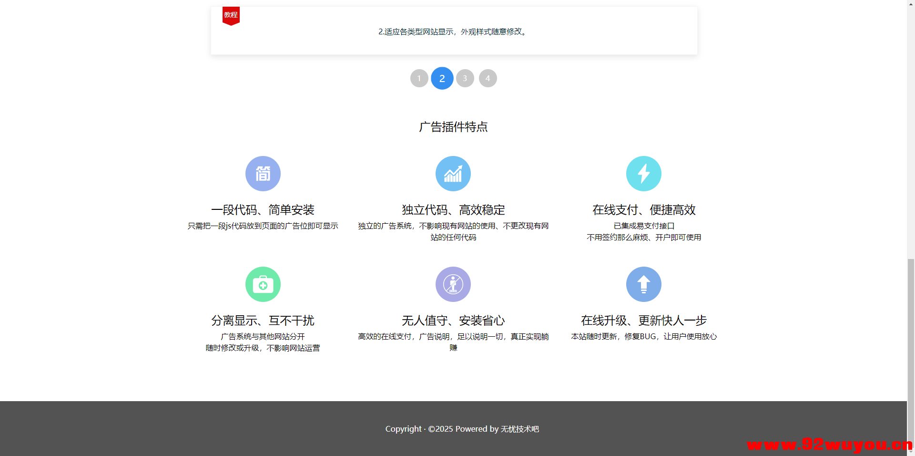
Task: Click the 2.适应各类型网站显示 slide text
Action: [452, 32]
